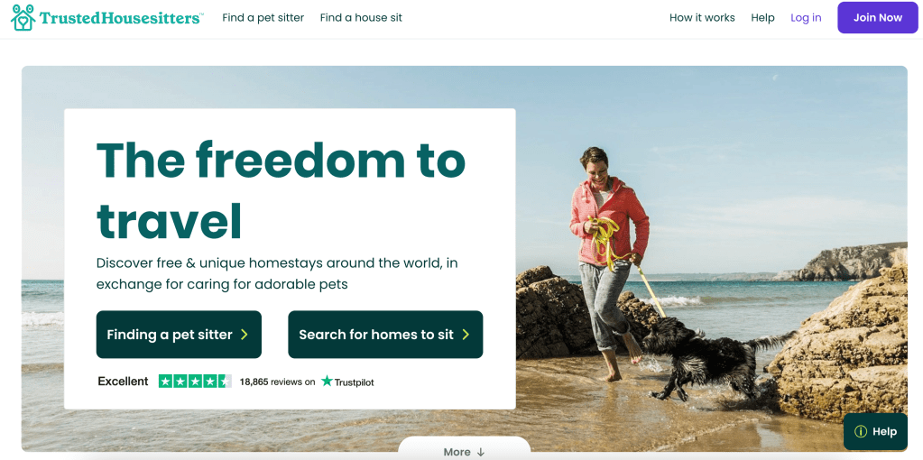Select the Finding a pet sitter button
Viewport: 923px width, 460px height.
[x=179, y=335]
